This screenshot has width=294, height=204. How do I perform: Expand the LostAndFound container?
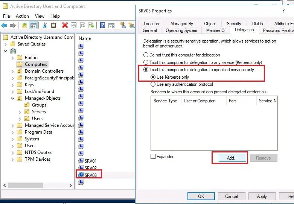tap(12, 92)
